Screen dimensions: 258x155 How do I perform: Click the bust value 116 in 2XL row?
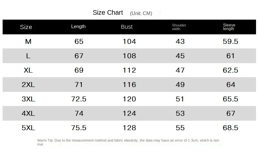[x=129, y=85]
